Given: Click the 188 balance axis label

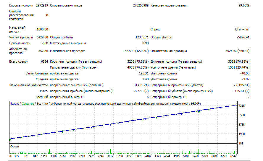Looking at the screenshot, I should (x=241, y=143).
